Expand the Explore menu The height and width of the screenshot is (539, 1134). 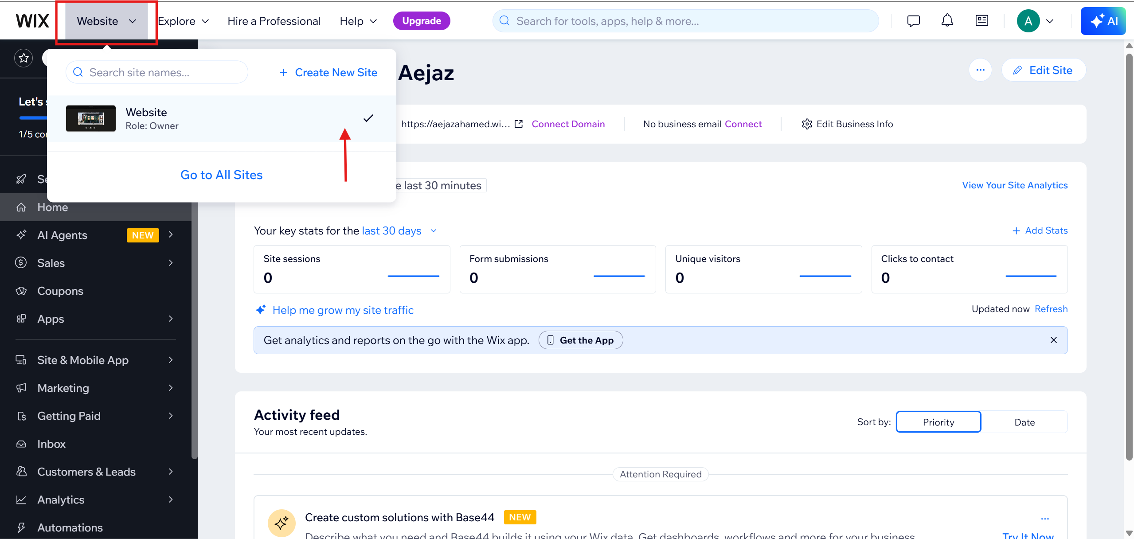tap(184, 21)
